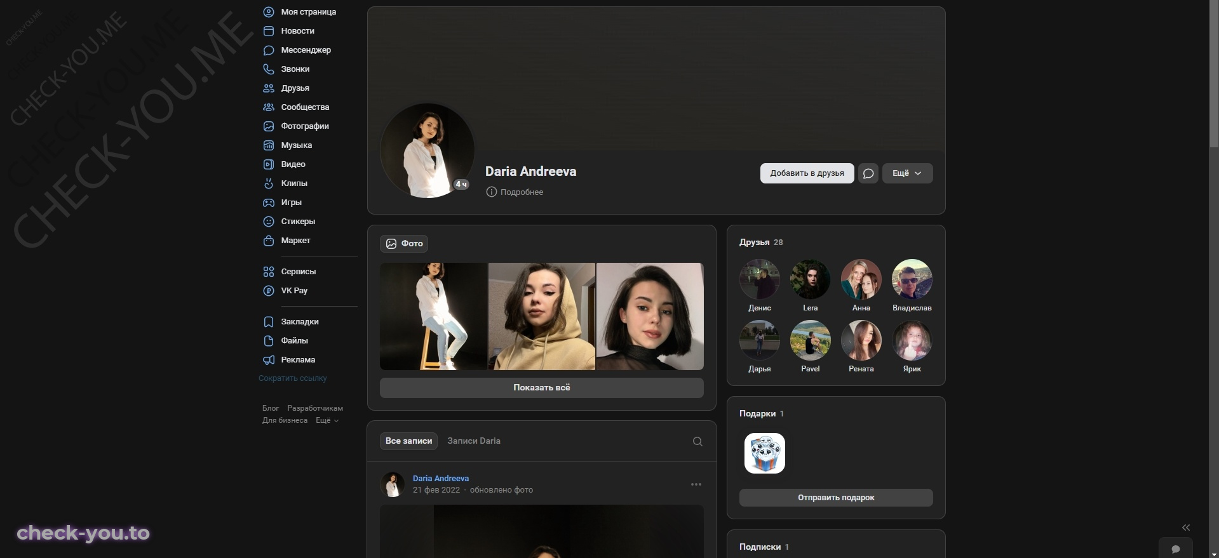Open the VK Pay ruble icon
This screenshot has width=1219, height=558.
pyautogui.click(x=269, y=291)
